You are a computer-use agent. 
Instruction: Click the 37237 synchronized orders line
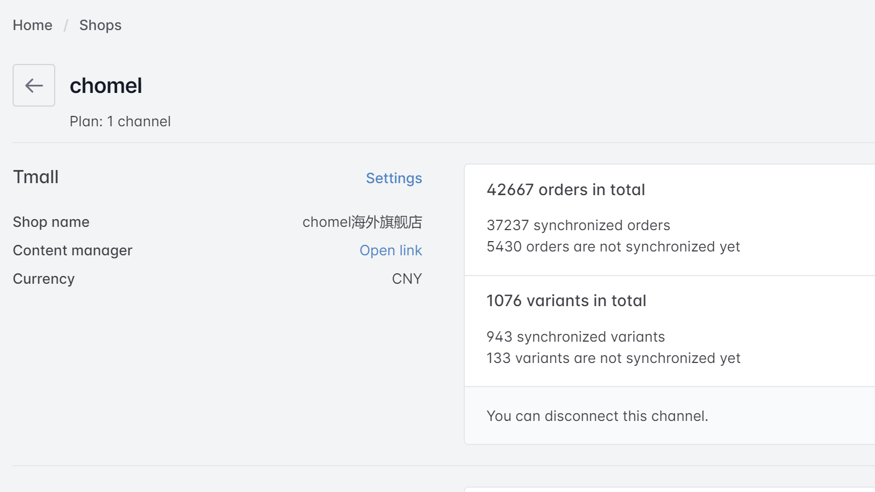[579, 225]
